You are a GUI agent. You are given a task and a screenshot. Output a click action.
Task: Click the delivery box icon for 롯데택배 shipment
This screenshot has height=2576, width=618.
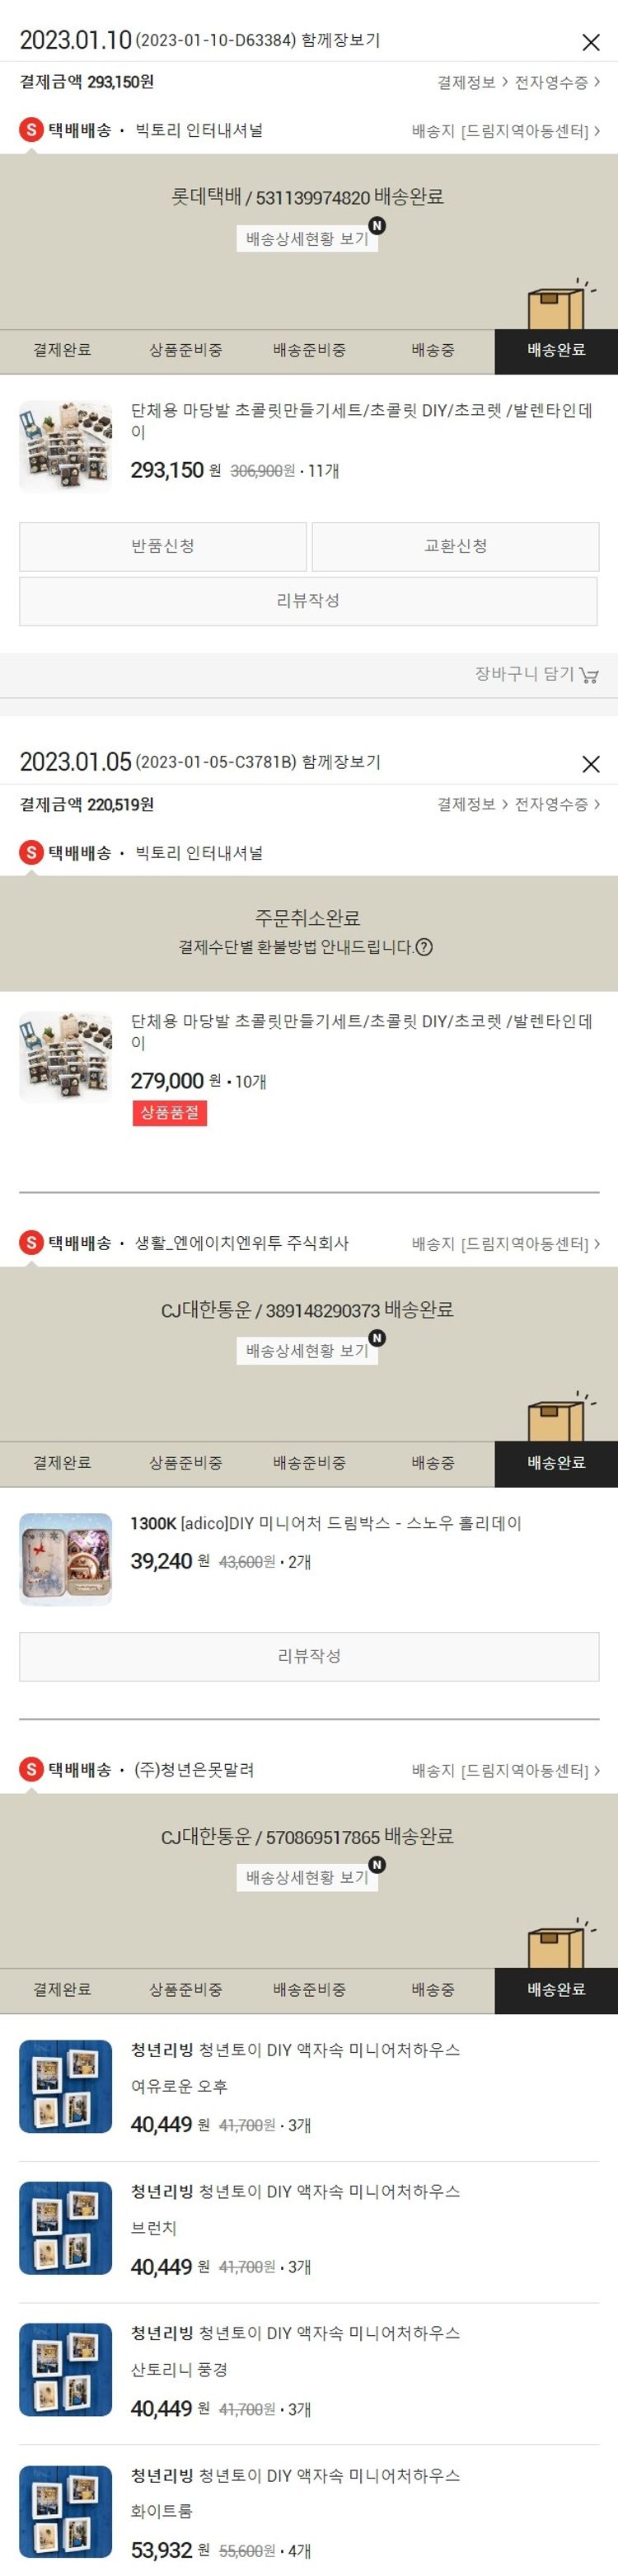coord(557,305)
